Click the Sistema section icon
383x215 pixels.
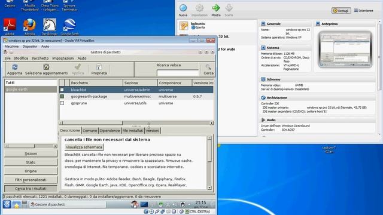pos(263,48)
